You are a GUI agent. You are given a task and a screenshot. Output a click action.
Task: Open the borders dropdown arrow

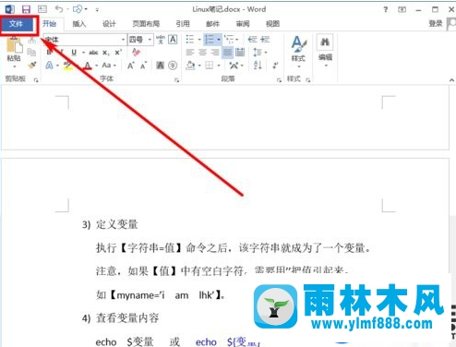[x=219, y=66]
